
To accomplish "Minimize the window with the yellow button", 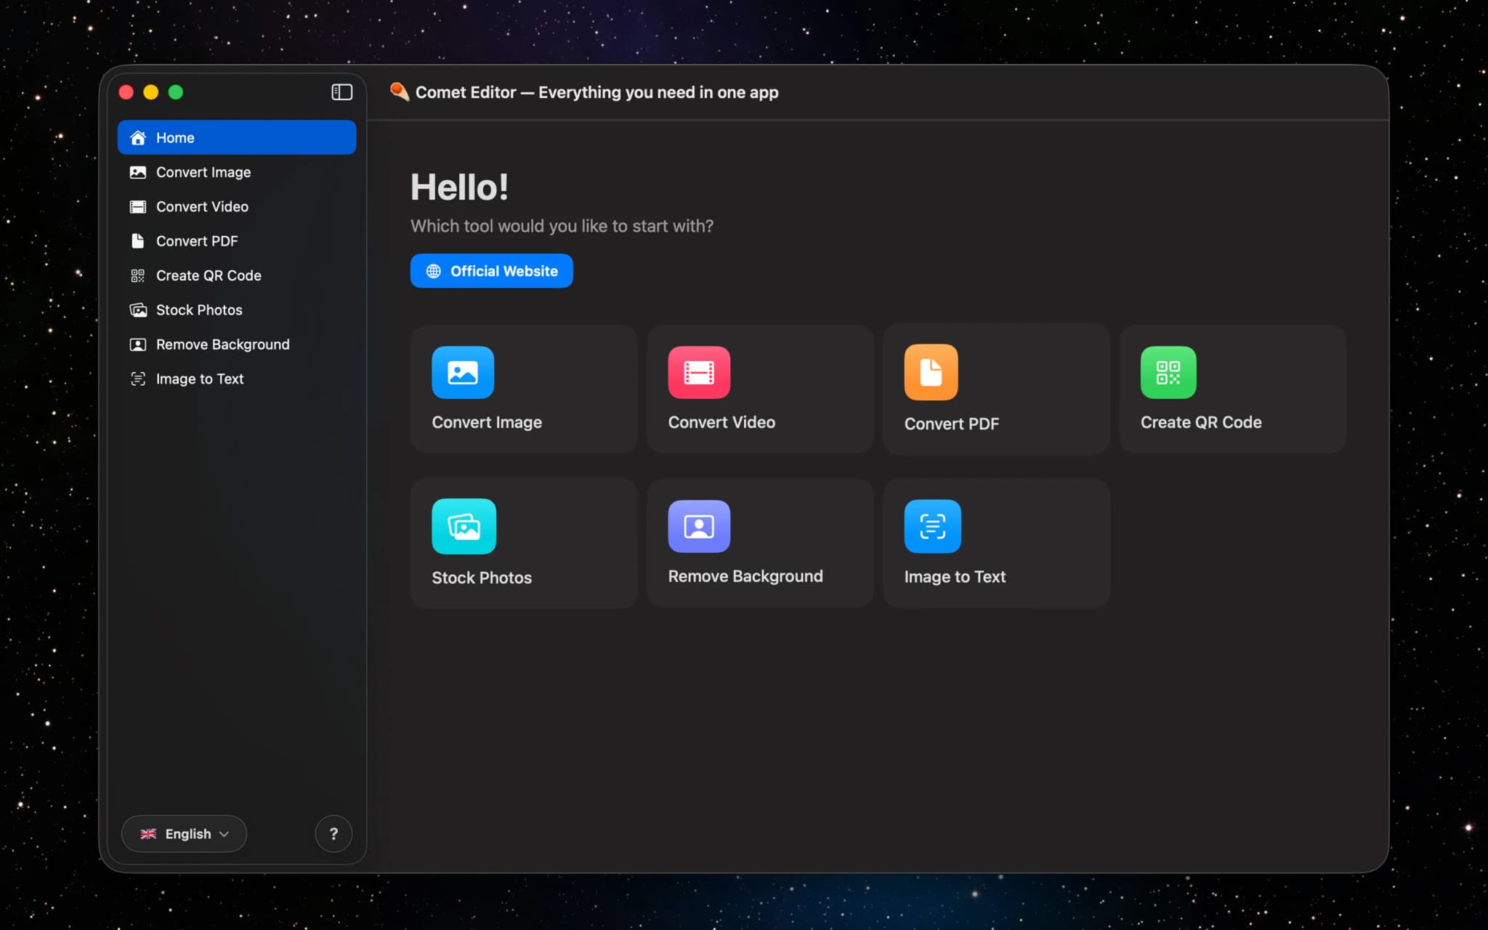I will [151, 92].
